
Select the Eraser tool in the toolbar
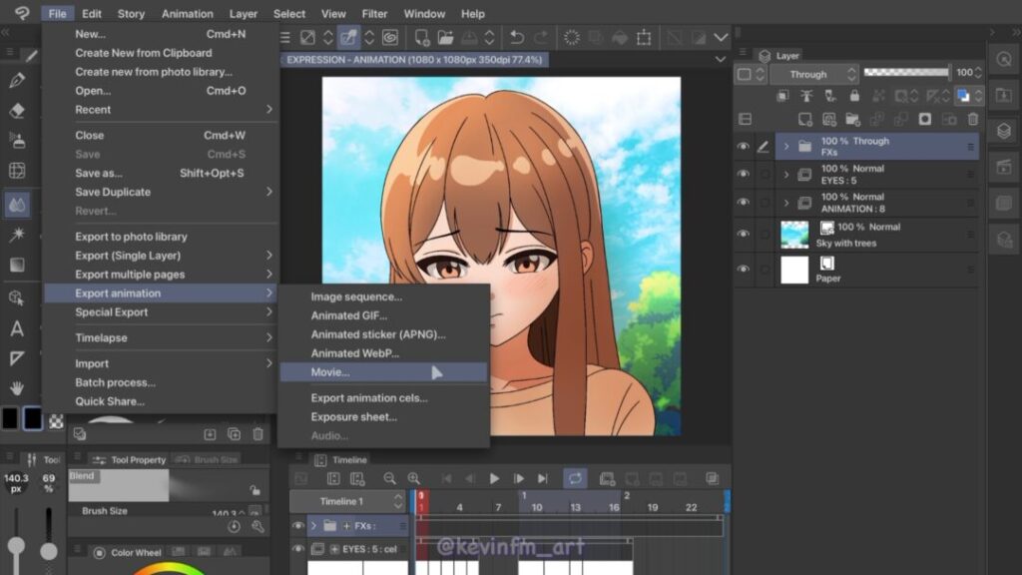[17, 109]
